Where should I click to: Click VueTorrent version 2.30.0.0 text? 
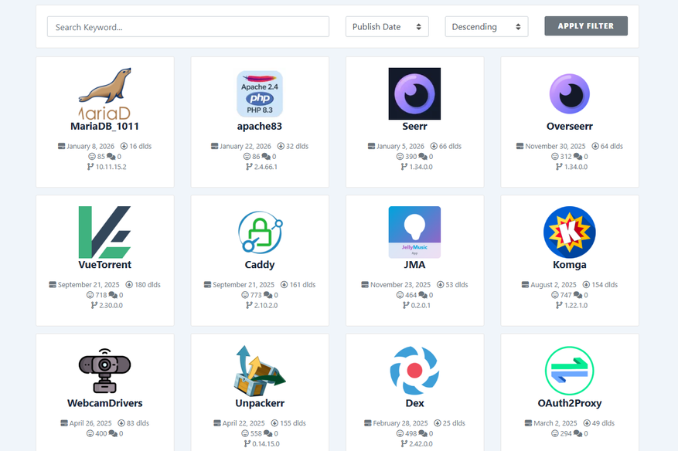coord(111,305)
